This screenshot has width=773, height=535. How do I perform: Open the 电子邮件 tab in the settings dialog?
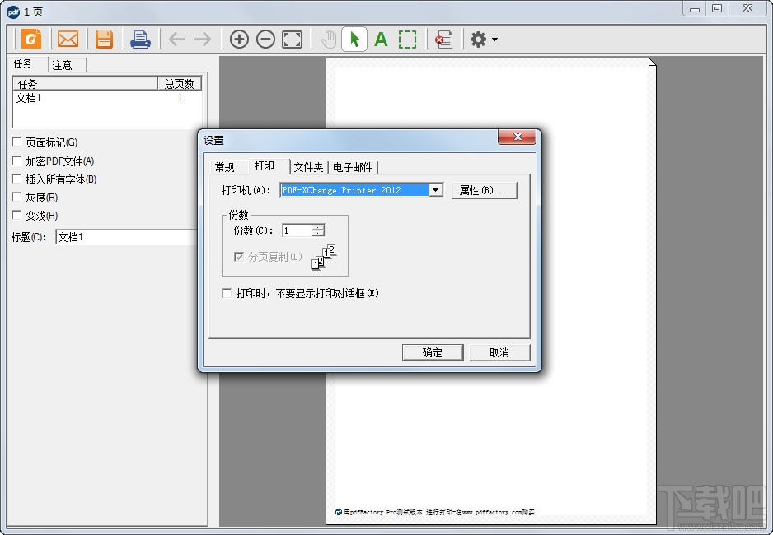[x=353, y=166]
